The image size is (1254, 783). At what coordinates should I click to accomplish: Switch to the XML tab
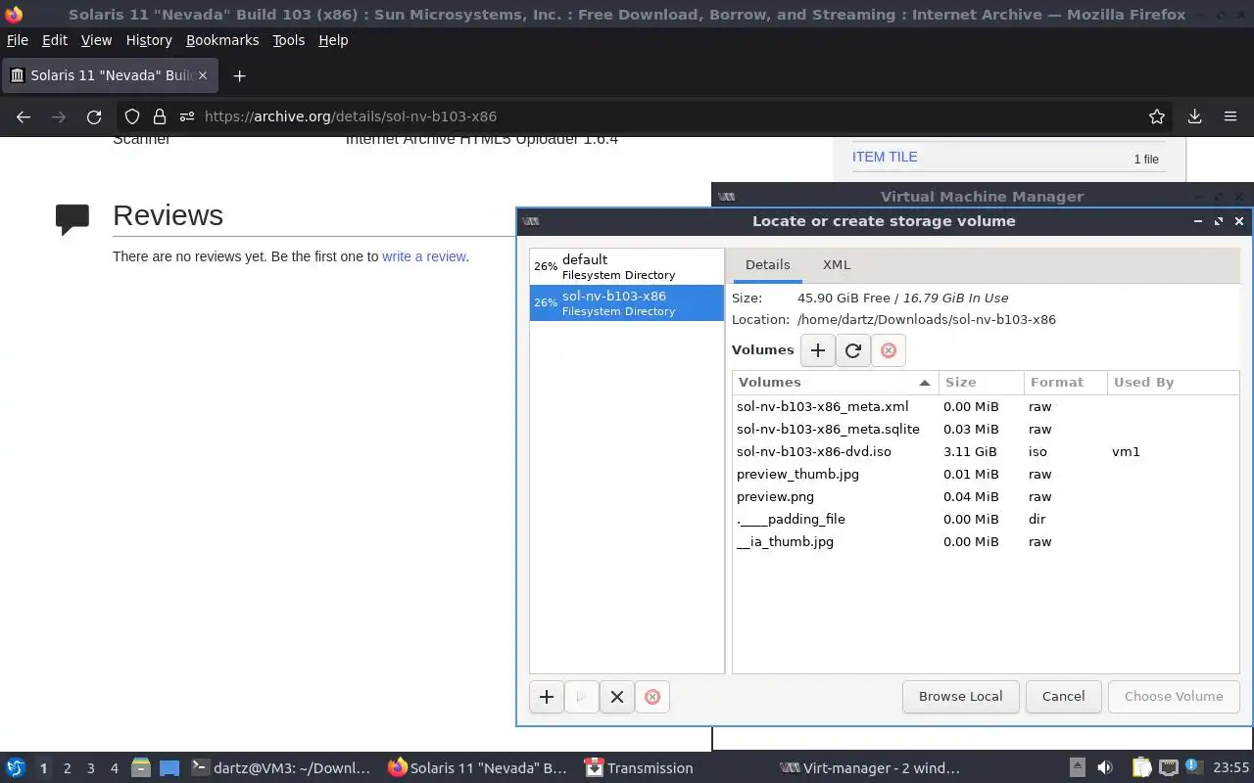pos(837,265)
